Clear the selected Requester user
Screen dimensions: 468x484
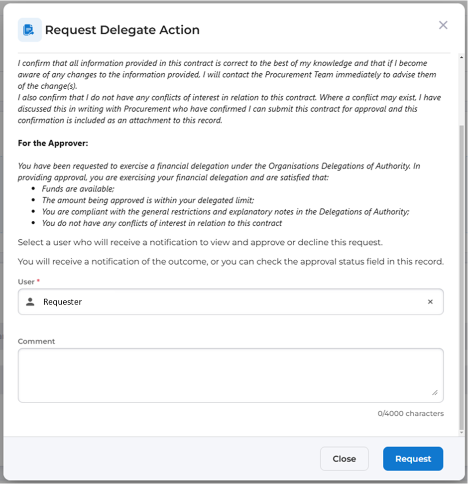pyautogui.click(x=430, y=302)
